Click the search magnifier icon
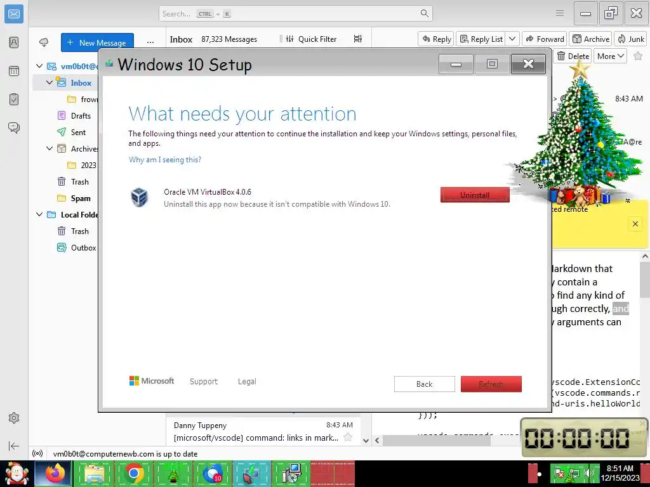650x487 pixels. pyautogui.click(x=425, y=13)
